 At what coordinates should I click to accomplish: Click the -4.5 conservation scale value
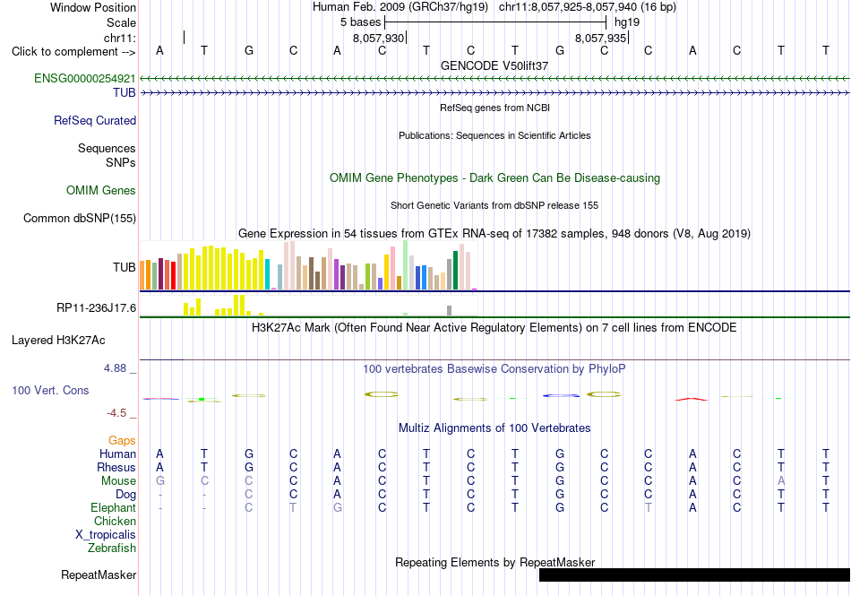click(116, 413)
